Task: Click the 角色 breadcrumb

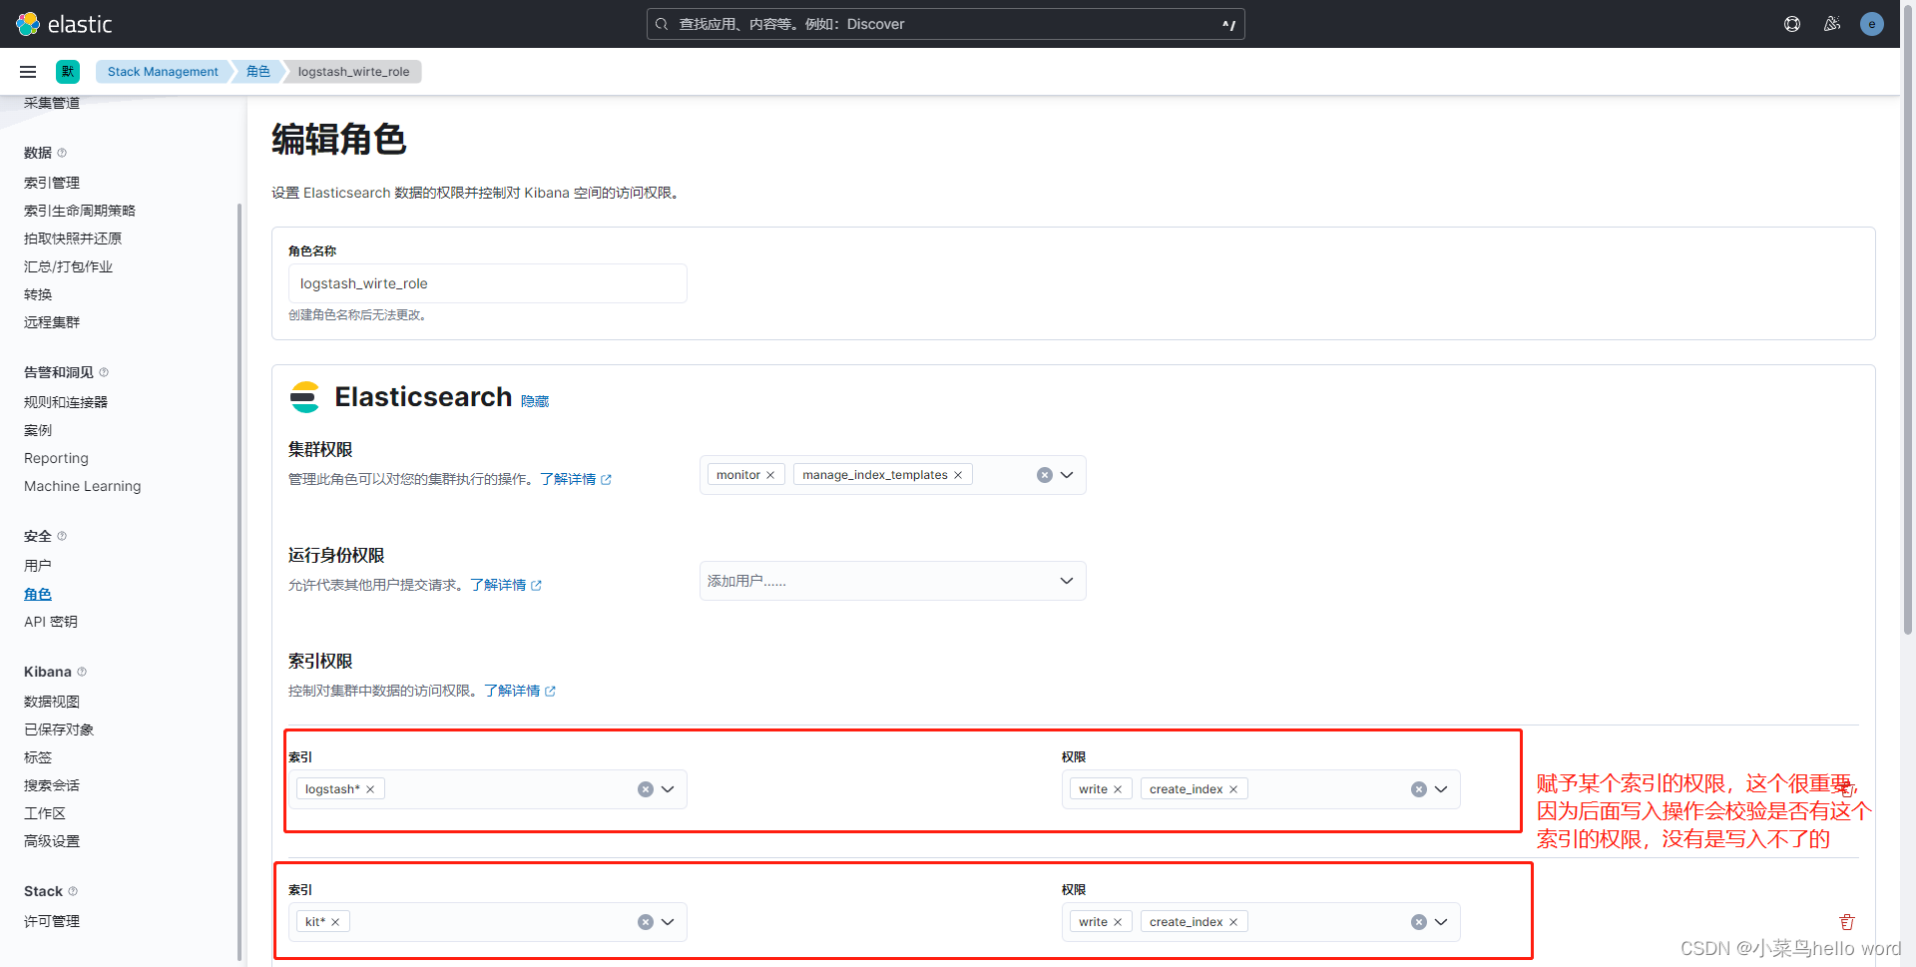Action: coord(257,72)
